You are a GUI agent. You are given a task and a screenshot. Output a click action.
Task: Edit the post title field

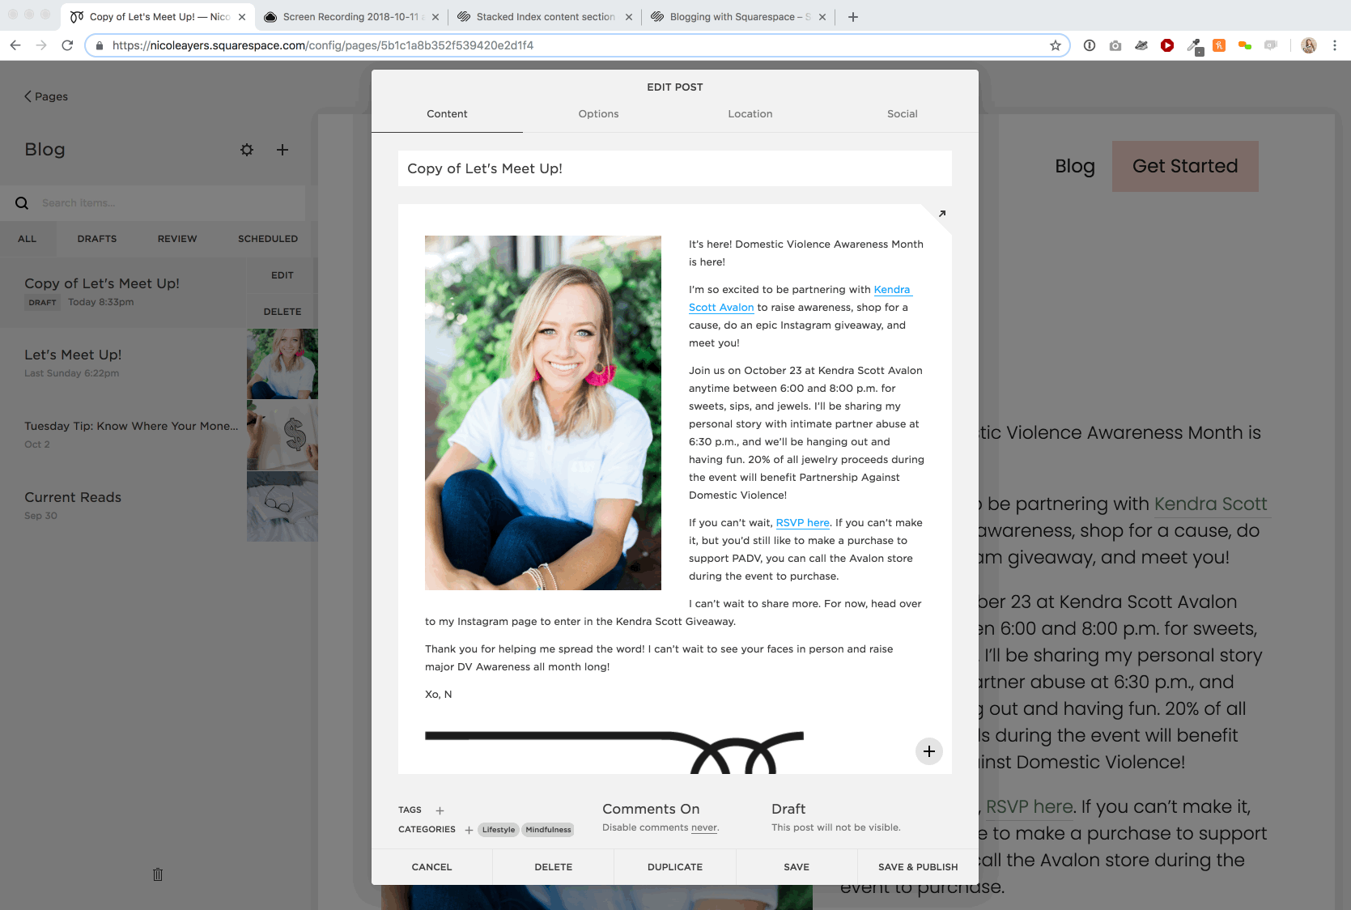pyautogui.click(x=675, y=168)
